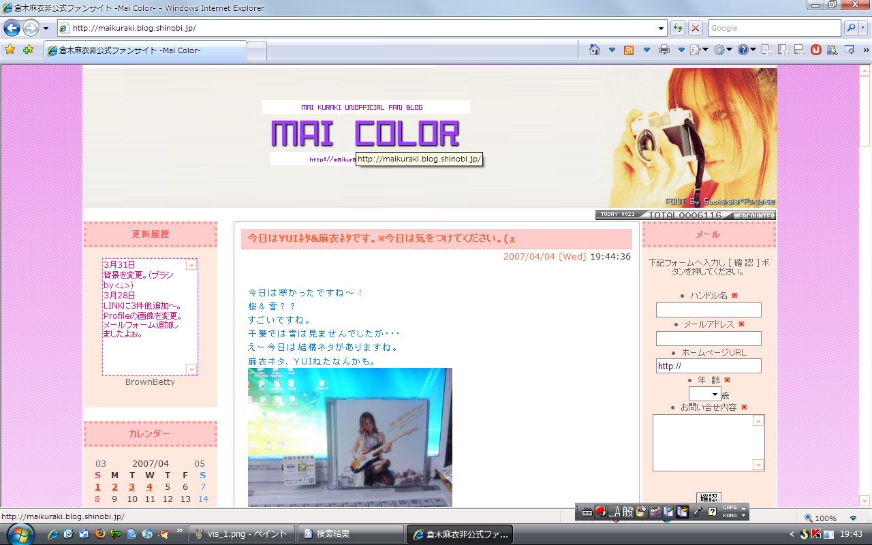Expand the Home button dropdown arrow
The height and width of the screenshot is (545, 872).
(x=612, y=50)
